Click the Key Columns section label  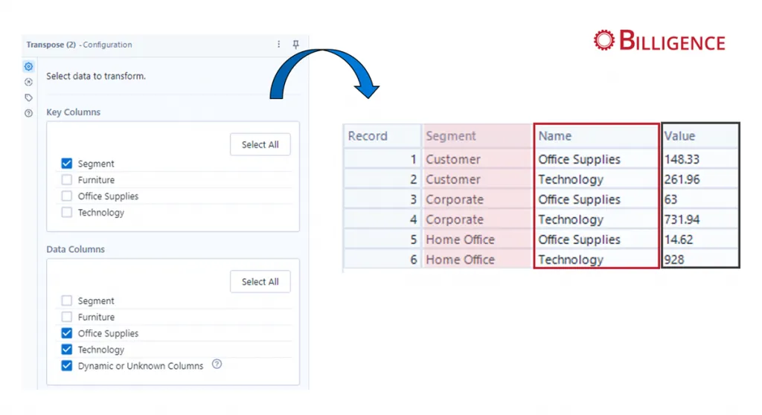74,112
